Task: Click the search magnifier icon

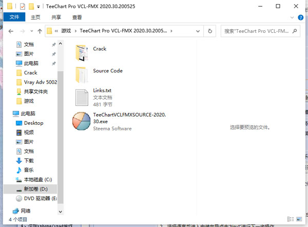Action: coord(295,31)
